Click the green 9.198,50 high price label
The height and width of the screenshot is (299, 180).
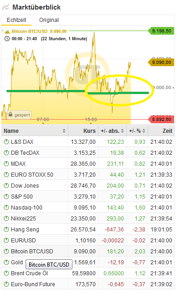click(161, 31)
